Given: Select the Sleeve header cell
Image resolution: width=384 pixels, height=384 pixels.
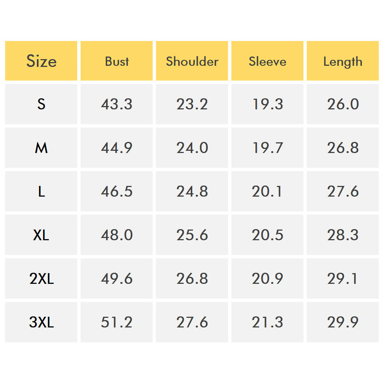Looking at the screenshot, I should coord(268,61).
